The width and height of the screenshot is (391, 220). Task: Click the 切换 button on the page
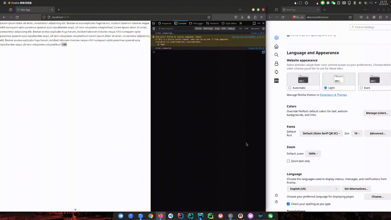(64, 45)
